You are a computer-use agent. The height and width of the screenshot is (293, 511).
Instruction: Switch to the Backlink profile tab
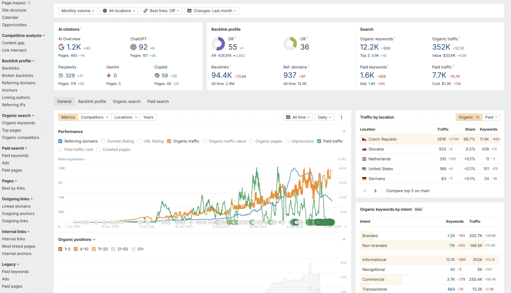pos(92,101)
